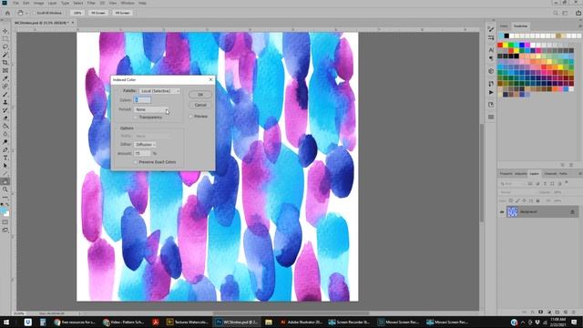Viewport: 583px width, 328px height.
Task: Hide the Background layer eye icon
Action: tap(502, 212)
